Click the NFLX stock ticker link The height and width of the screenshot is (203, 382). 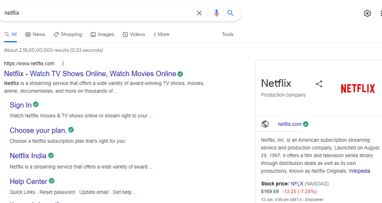297,184
